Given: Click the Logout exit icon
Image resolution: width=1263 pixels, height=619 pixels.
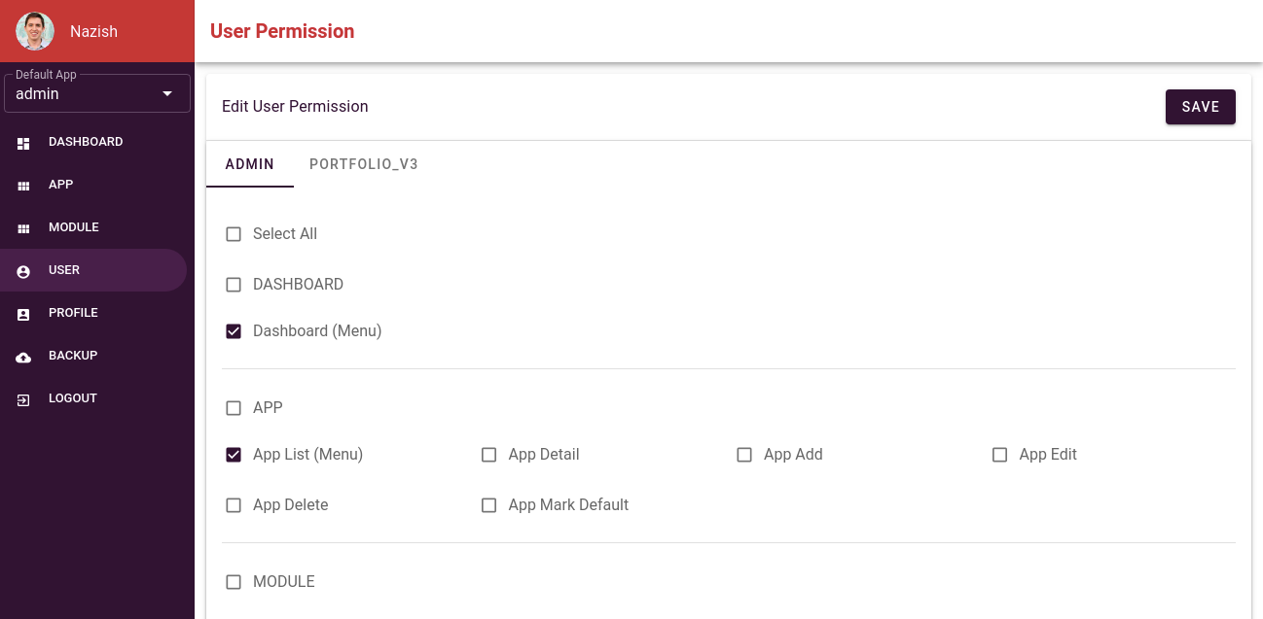Looking at the screenshot, I should (23, 398).
